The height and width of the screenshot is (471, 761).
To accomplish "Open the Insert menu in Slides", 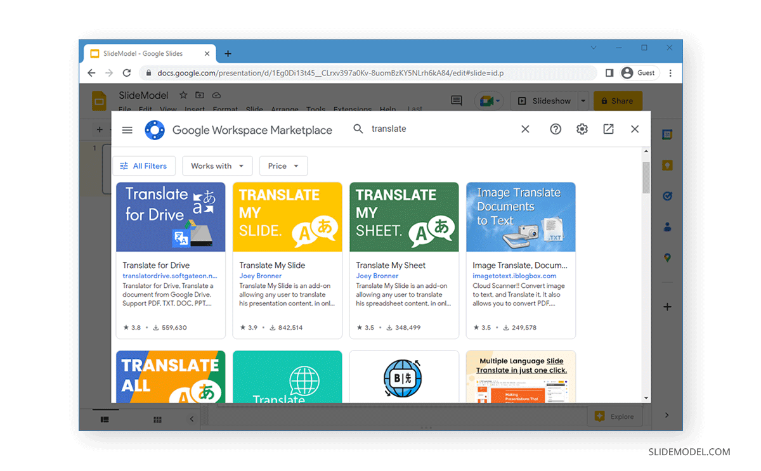I will pos(196,109).
